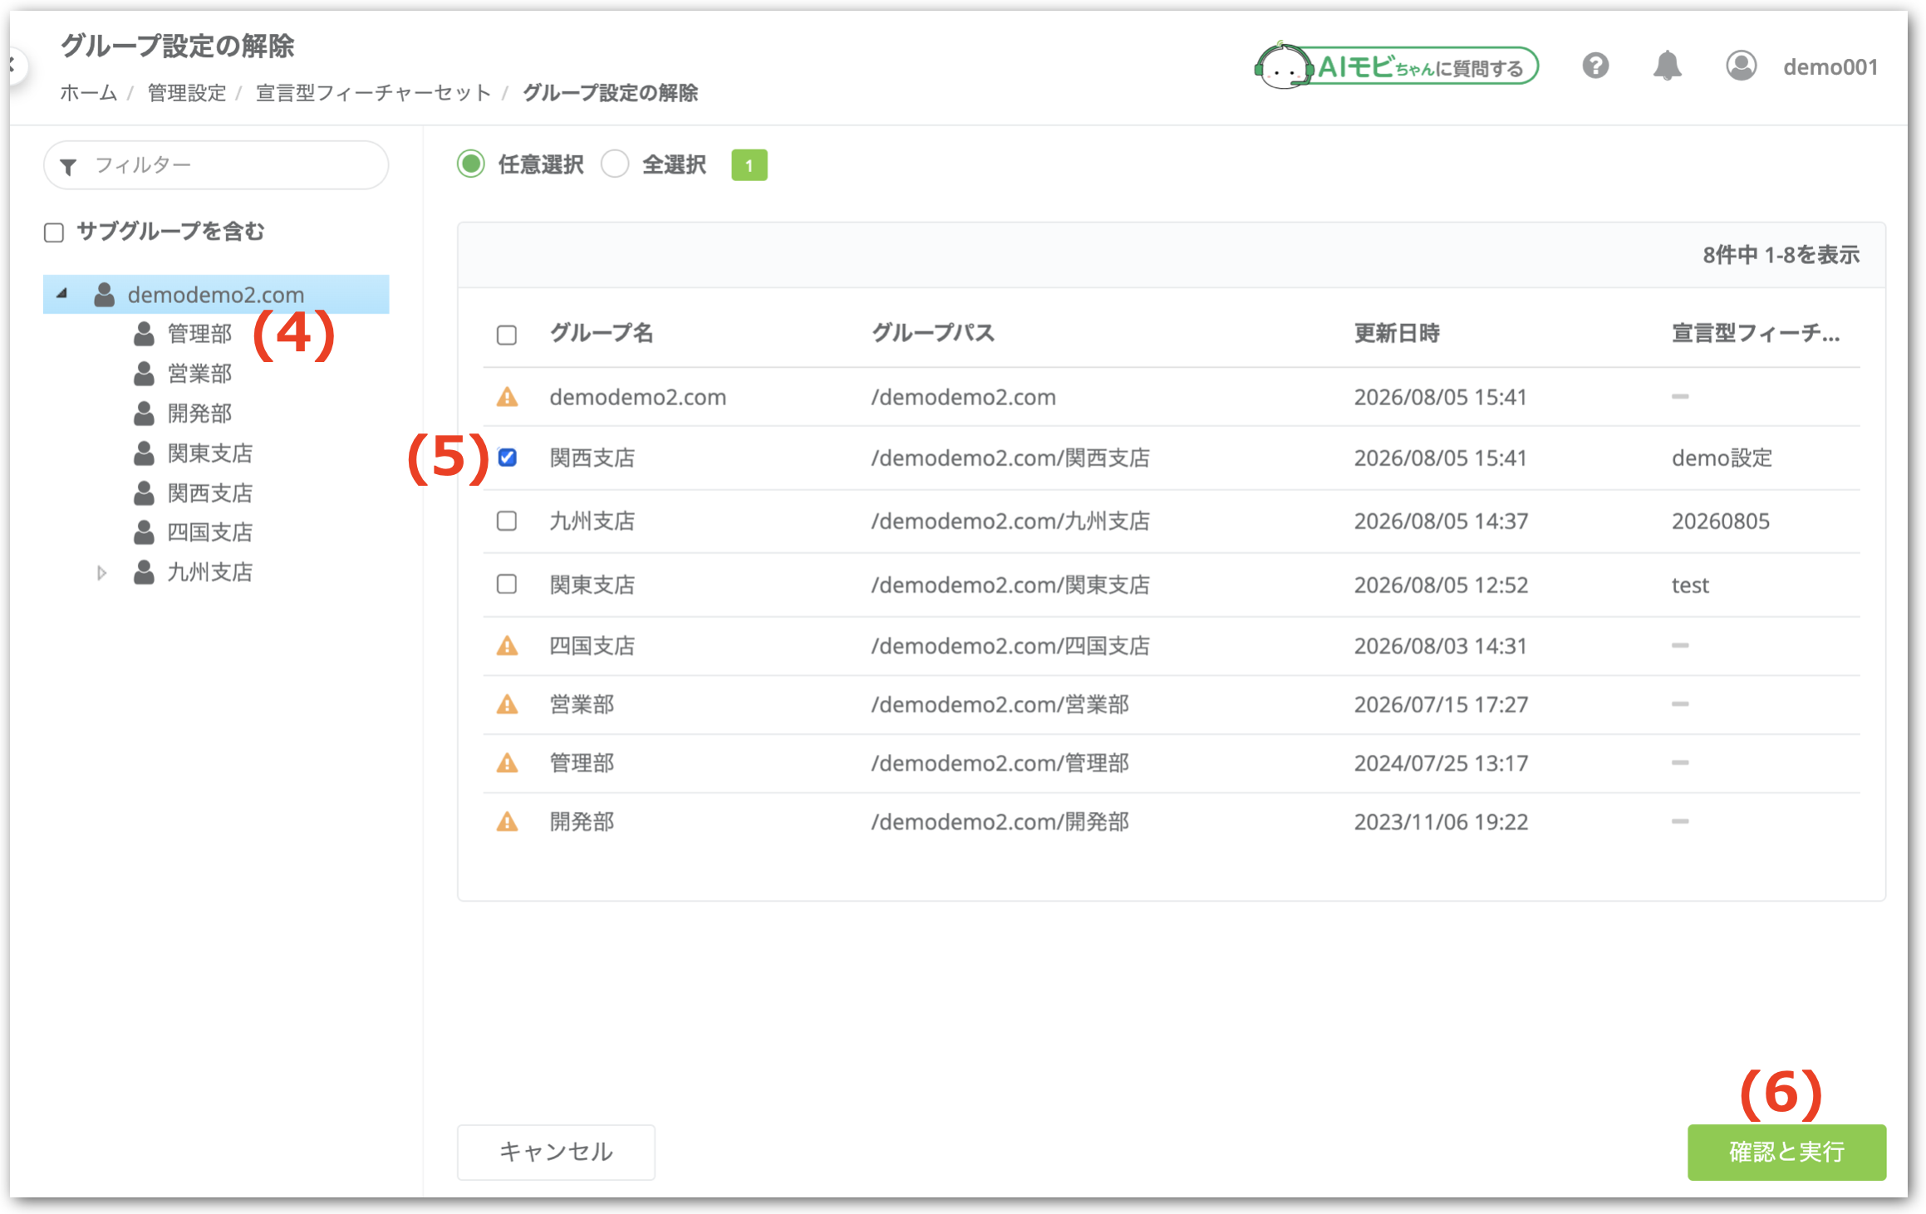Click the warning icon beside demodemo2.com row

tap(507, 397)
